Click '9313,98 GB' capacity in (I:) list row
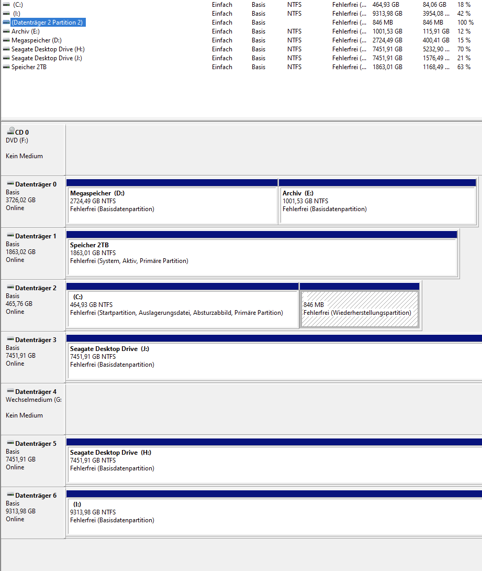Viewport: 482px width, 571px height. [x=387, y=14]
